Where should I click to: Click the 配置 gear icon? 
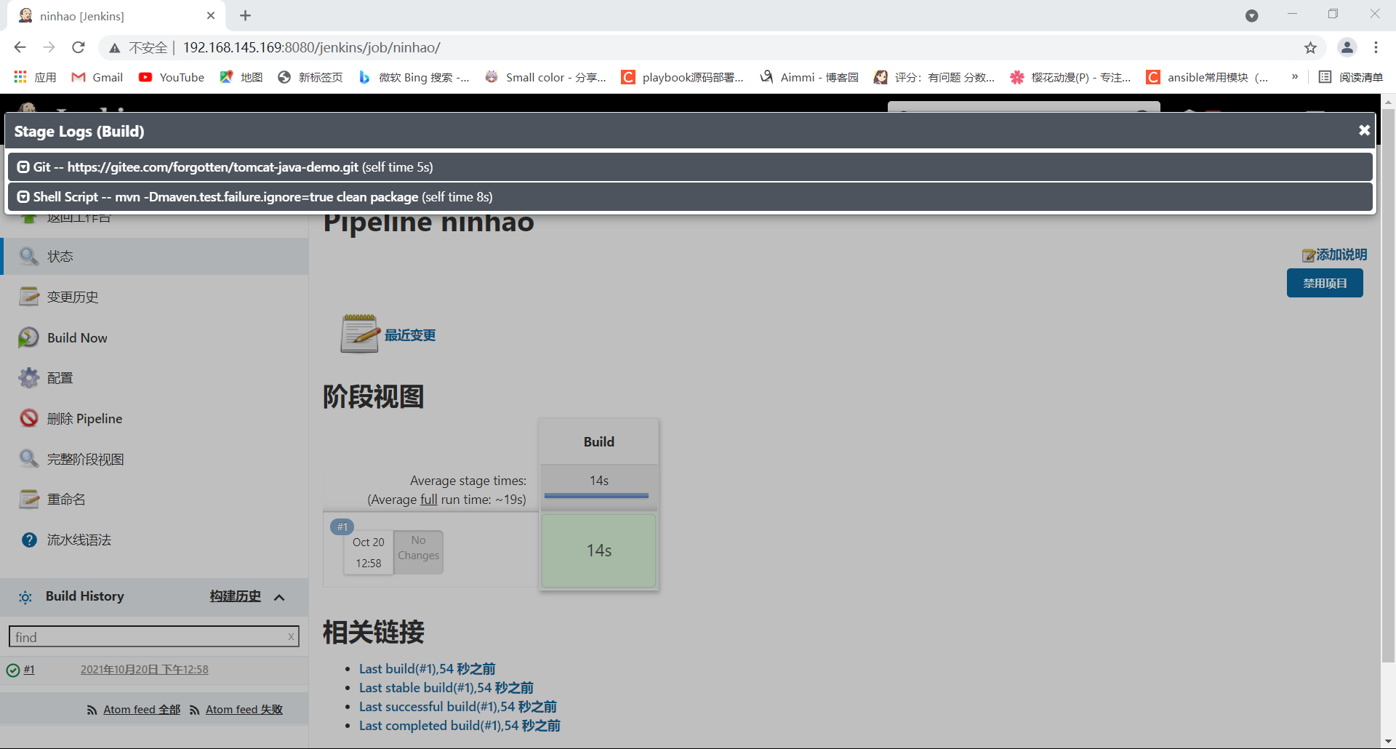click(28, 378)
